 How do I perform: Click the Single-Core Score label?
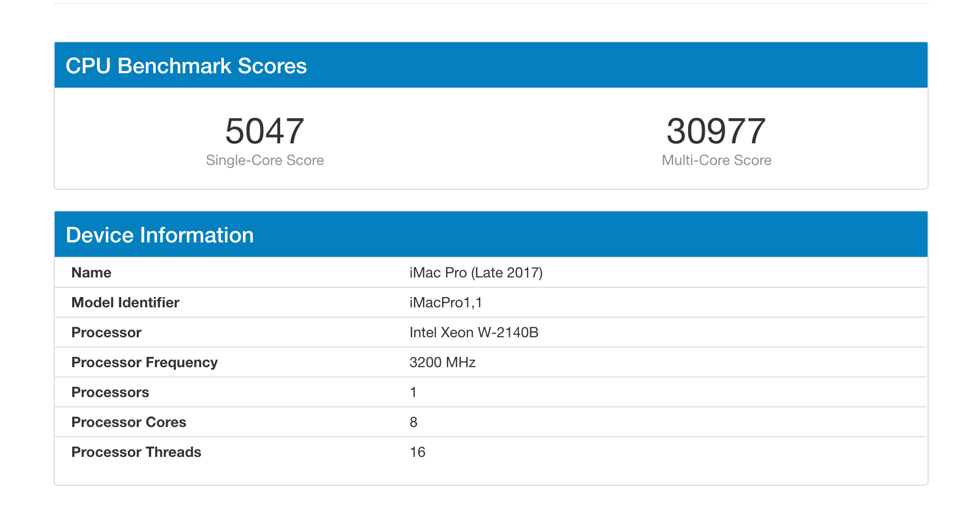[x=265, y=160]
